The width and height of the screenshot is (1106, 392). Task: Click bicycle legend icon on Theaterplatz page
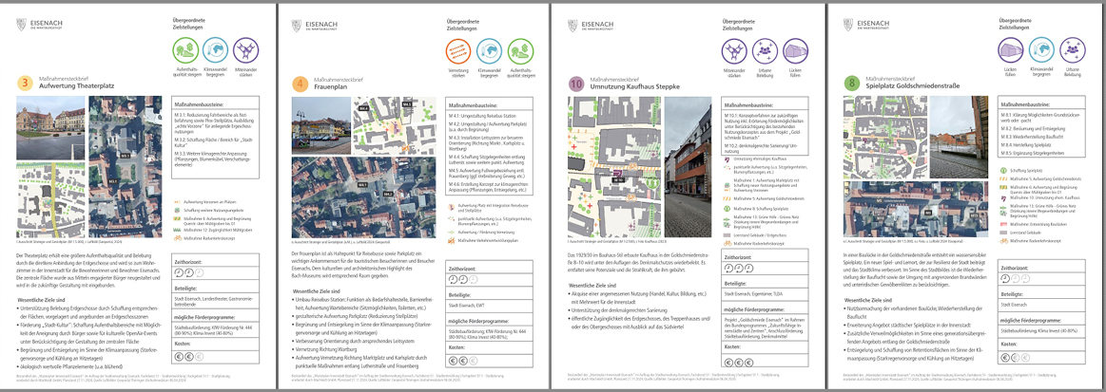(x=177, y=237)
